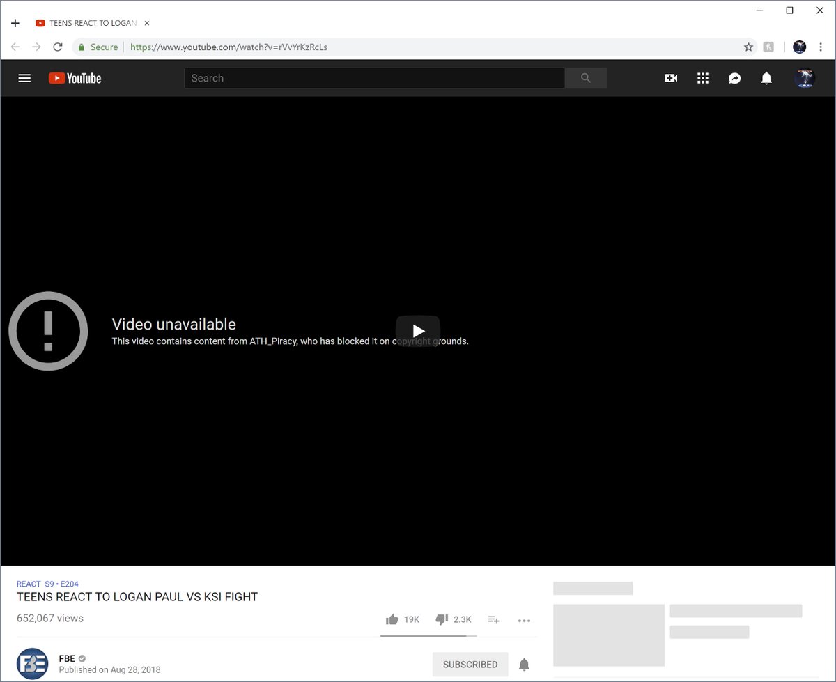Viewport: 836px width, 682px height.
Task: Open a new browser tab
Action: tap(15, 23)
